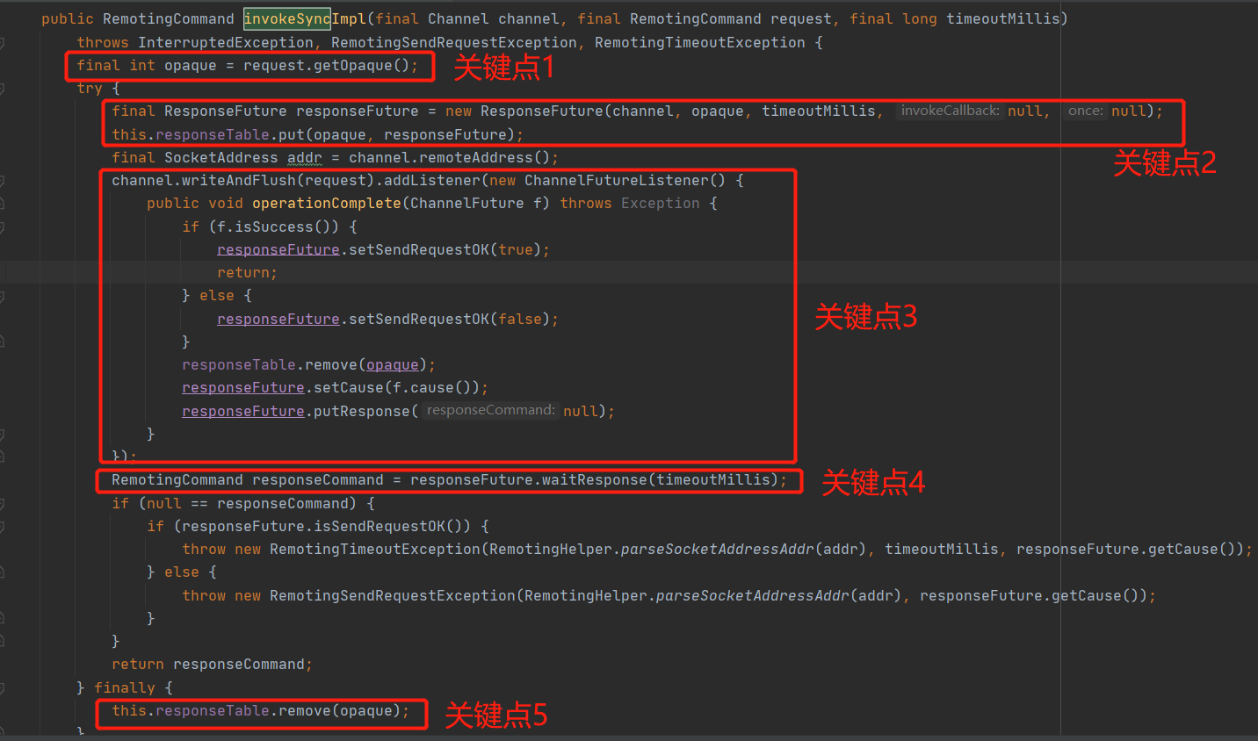Click the 关键点3 annotation label
Image resolution: width=1258 pixels, height=741 pixels.
pyautogui.click(x=865, y=316)
